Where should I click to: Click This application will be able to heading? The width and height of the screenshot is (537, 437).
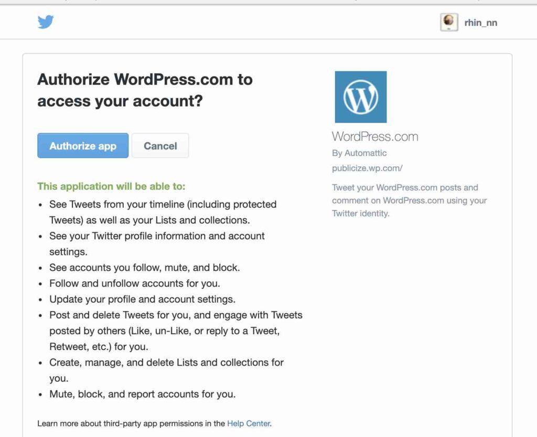[111, 186]
